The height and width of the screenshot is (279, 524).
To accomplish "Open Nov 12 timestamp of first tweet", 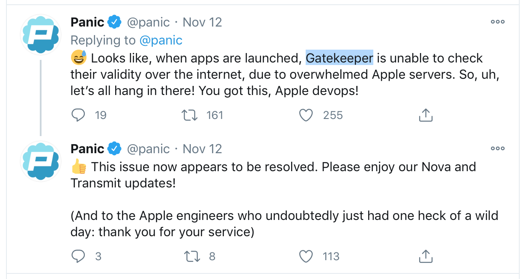I will pos(202,22).
